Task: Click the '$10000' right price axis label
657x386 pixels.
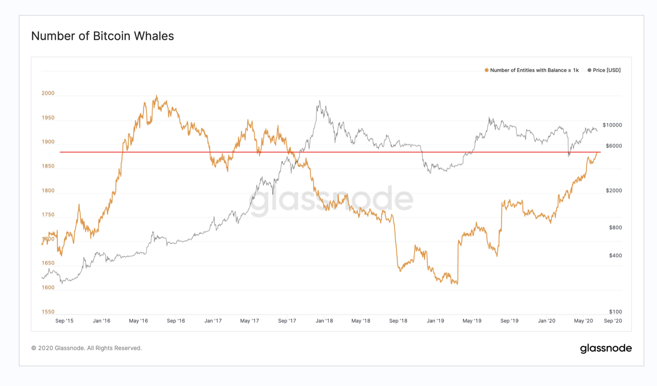Action: tap(612, 125)
